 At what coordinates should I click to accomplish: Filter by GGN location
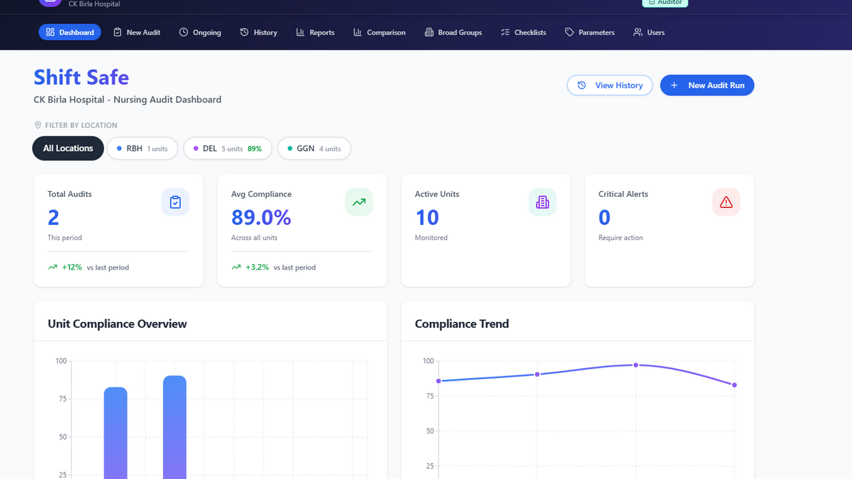tap(314, 148)
